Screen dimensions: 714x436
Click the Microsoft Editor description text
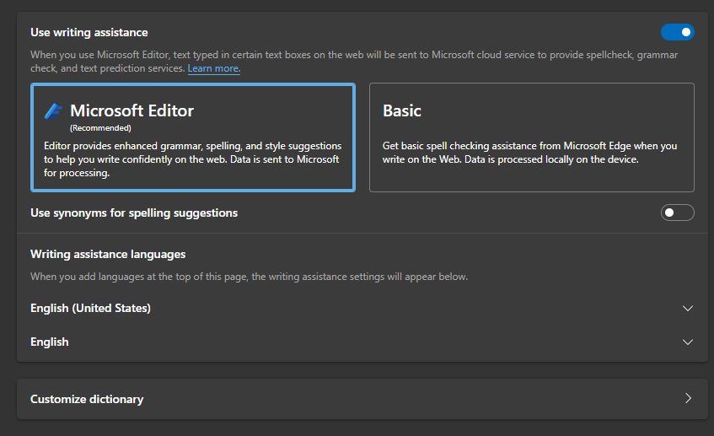pos(192,159)
